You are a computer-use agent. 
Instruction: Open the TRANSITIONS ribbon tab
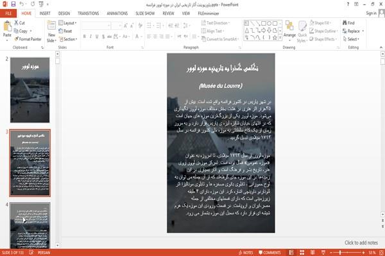[x=89, y=13]
